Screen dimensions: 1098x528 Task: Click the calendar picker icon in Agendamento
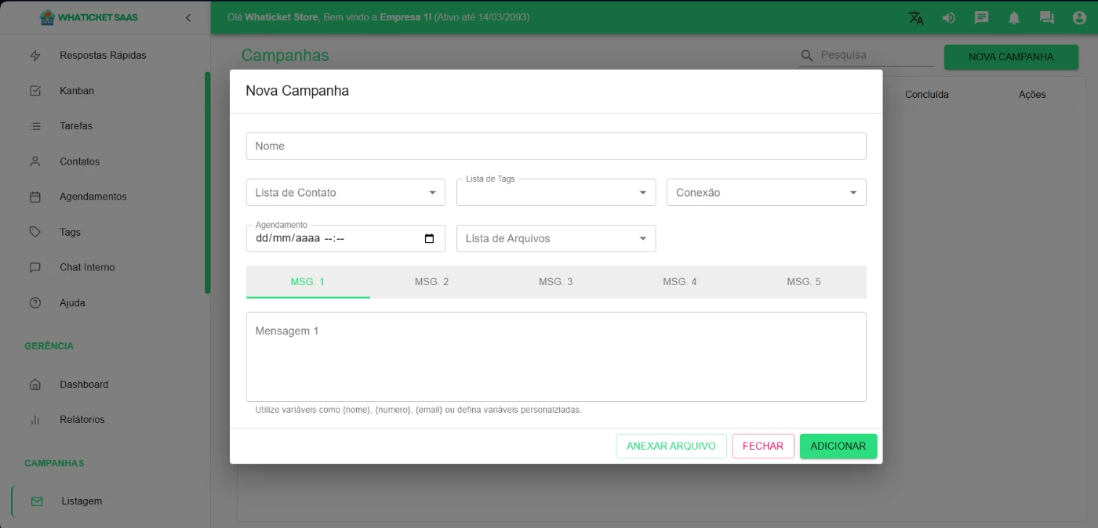click(x=429, y=239)
